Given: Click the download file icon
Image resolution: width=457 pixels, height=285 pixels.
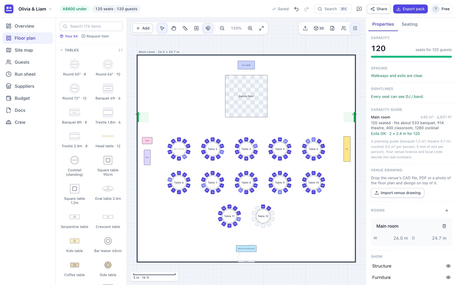Looking at the screenshot, I should point(332,28).
